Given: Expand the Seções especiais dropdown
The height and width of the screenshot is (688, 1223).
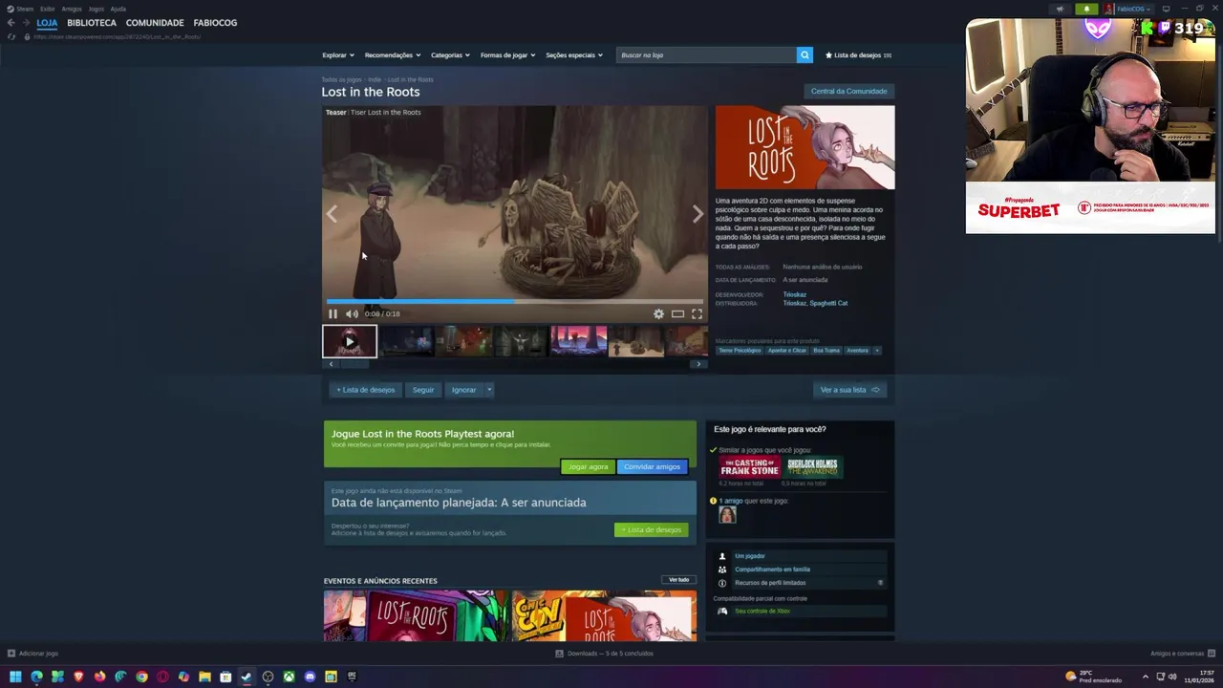Looking at the screenshot, I should (574, 54).
